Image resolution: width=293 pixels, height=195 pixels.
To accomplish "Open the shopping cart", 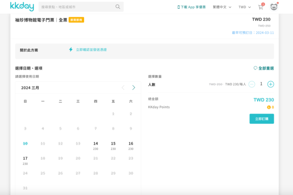I will 261,7.
